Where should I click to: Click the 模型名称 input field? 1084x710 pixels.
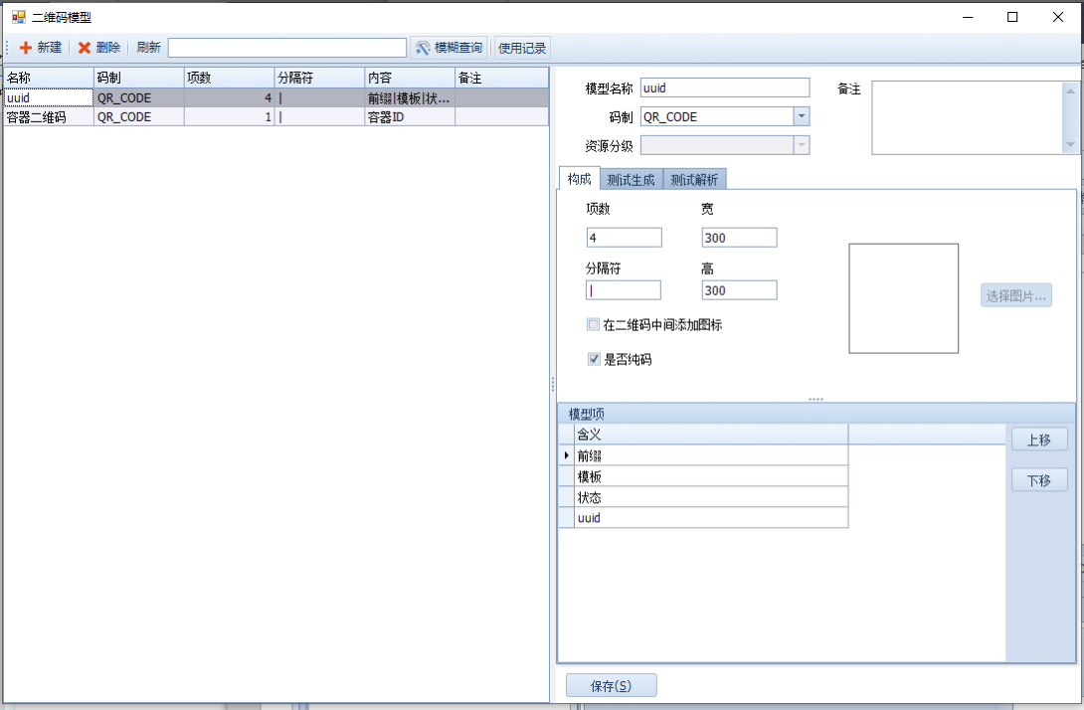click(x=725, y=89)
